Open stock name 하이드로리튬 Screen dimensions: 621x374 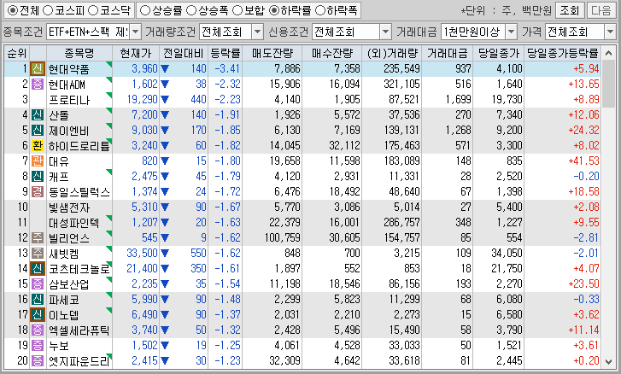click(x=79, y=146)
